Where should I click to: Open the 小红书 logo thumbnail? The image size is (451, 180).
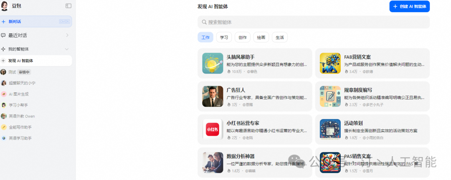tap(213, 129)
